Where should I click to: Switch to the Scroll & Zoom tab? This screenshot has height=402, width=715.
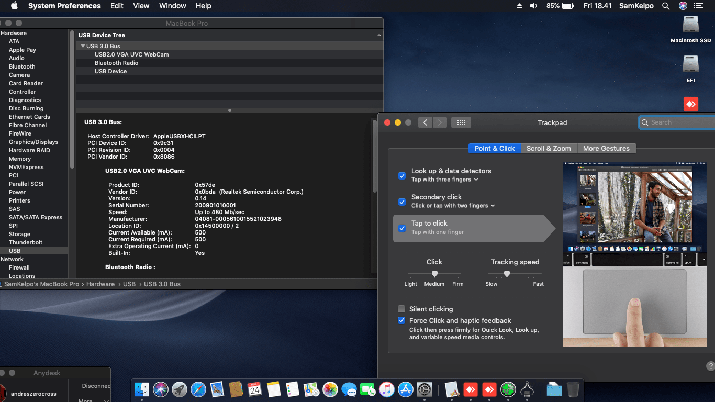pyautogui.click(x=549, y=148)
